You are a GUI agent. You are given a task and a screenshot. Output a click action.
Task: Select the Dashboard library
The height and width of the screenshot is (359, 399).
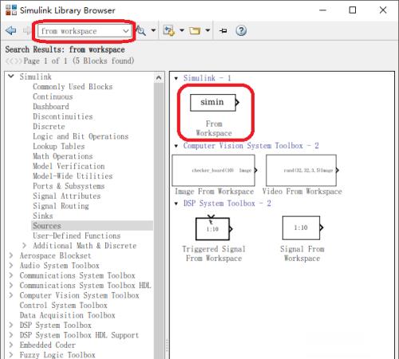coord(51,107)
